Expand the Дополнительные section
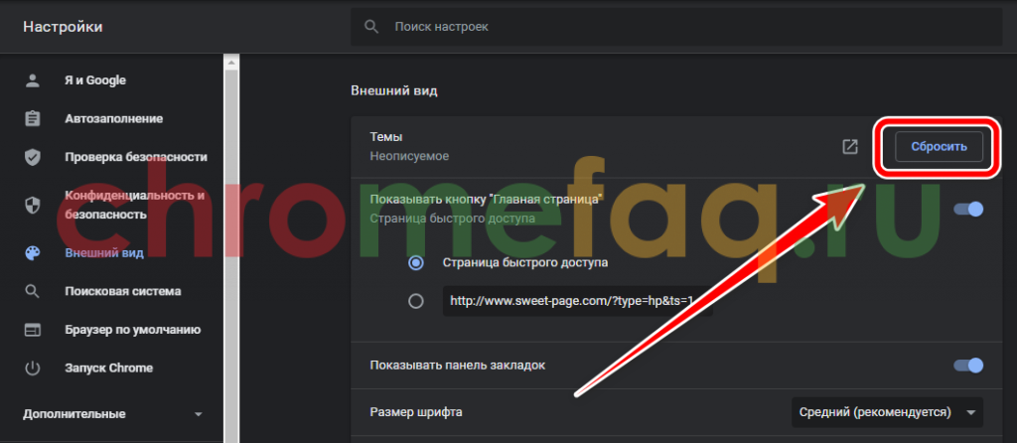Viewport: 1017px width, 443px height. [x=112, y=413]
